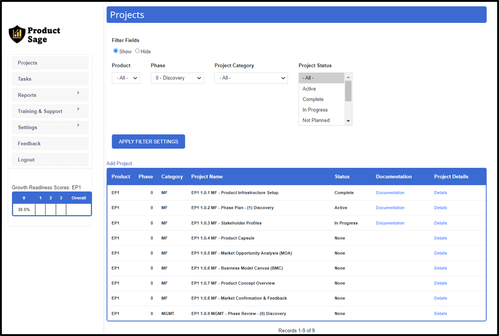Open Details for Phase Plan Discovery
Screen dimensions: 499x336
[441, 208]
